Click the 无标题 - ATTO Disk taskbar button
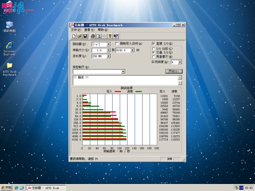The width and height of the screenshot is (255, 191). click(x=46, y=188)
